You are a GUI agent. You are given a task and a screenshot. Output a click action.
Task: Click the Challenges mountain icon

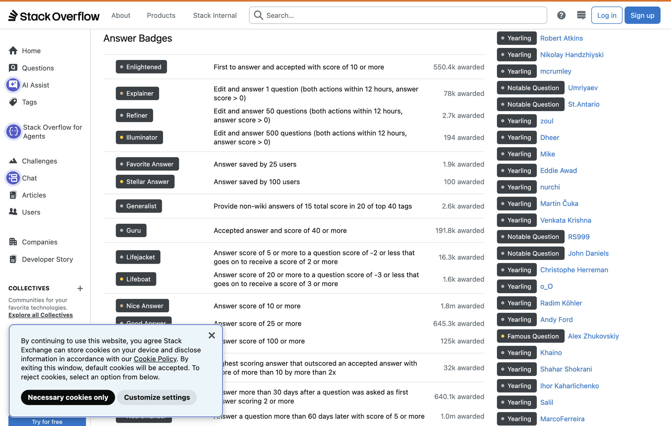[x=13, y=161]
